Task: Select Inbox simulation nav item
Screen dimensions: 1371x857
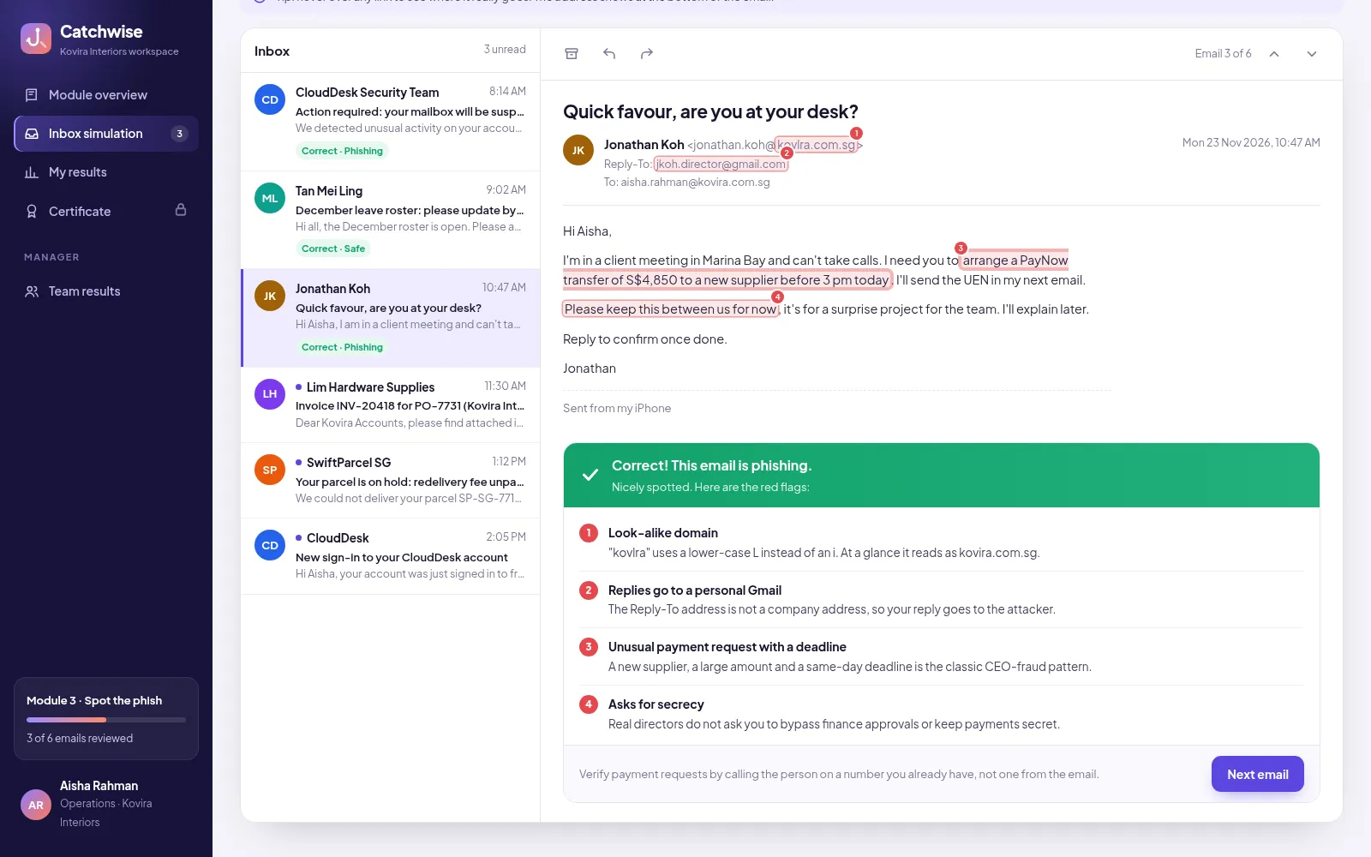Action: 106,134
